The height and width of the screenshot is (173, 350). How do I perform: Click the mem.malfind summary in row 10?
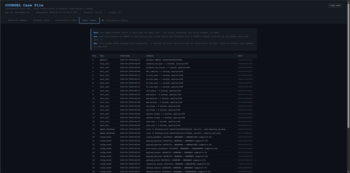click(x=164, y=98)
